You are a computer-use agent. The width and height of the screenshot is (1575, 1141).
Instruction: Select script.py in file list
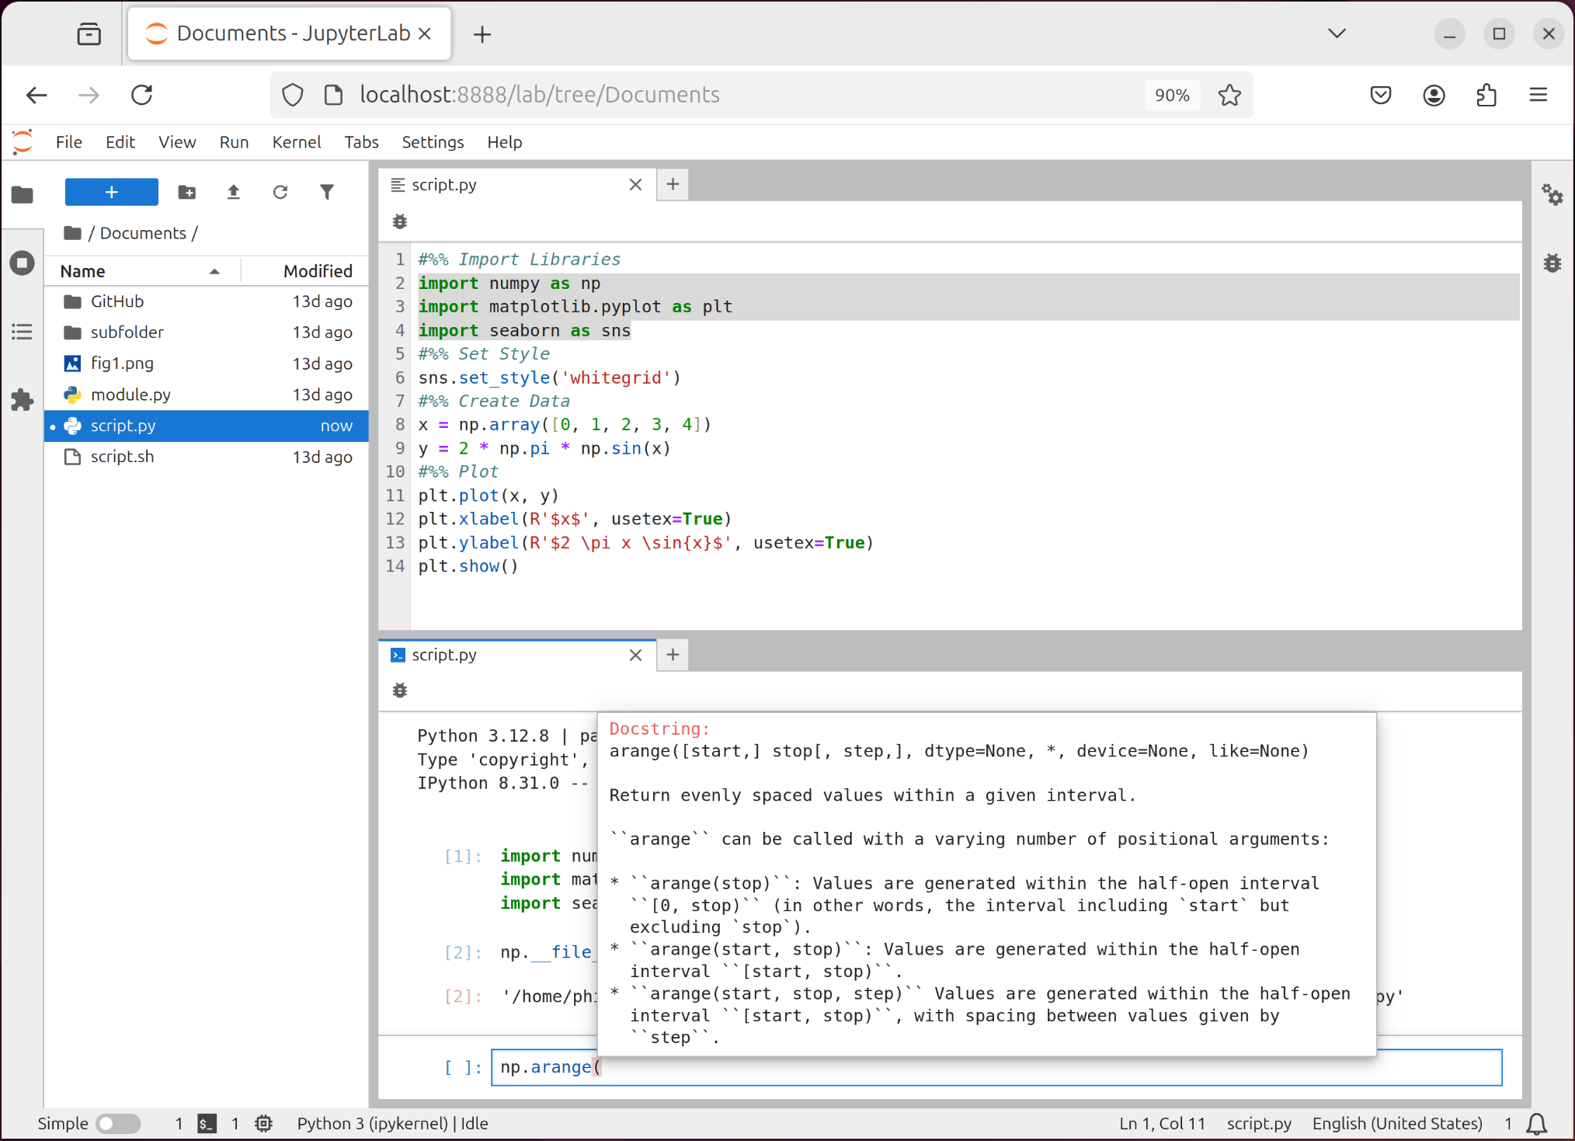coord(206,426)
